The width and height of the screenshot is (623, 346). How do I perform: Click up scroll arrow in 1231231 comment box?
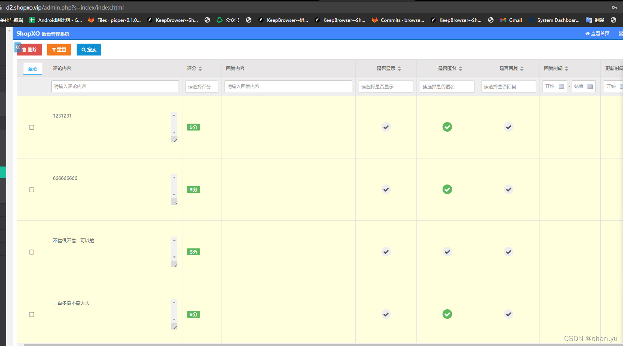coord(174,115)
